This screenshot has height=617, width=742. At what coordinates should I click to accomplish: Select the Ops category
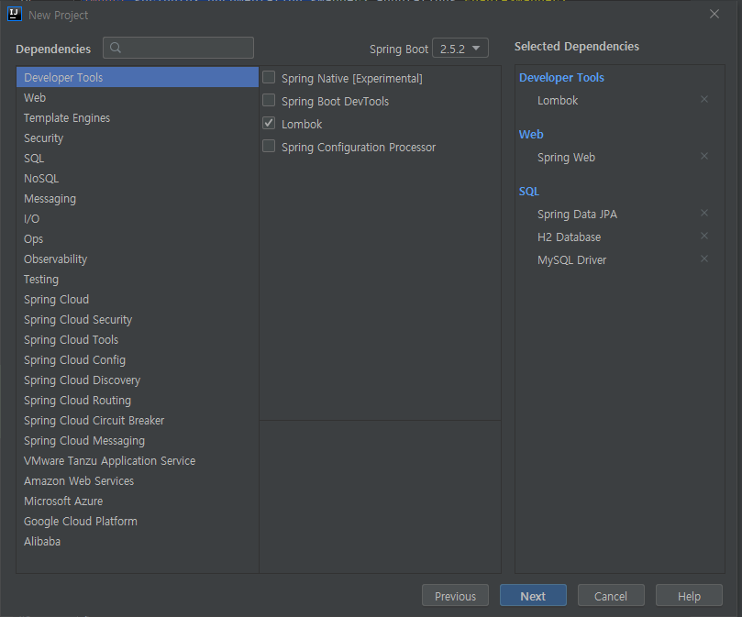click(138, 239)
